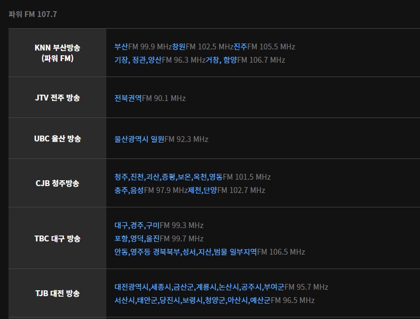This screenshot has height=319, width=420.
Task: Click the FM 99.7 MHz frequency
Action: click(x=182, y=239)
